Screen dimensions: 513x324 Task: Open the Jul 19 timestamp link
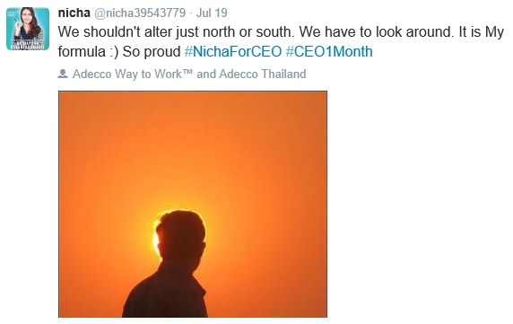coord(212,13)
